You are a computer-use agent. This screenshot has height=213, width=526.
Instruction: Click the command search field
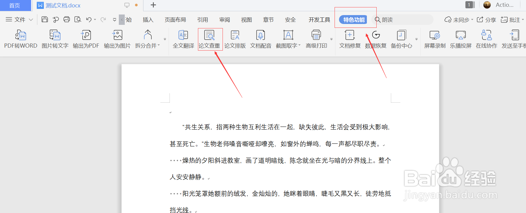coord(402,20)
